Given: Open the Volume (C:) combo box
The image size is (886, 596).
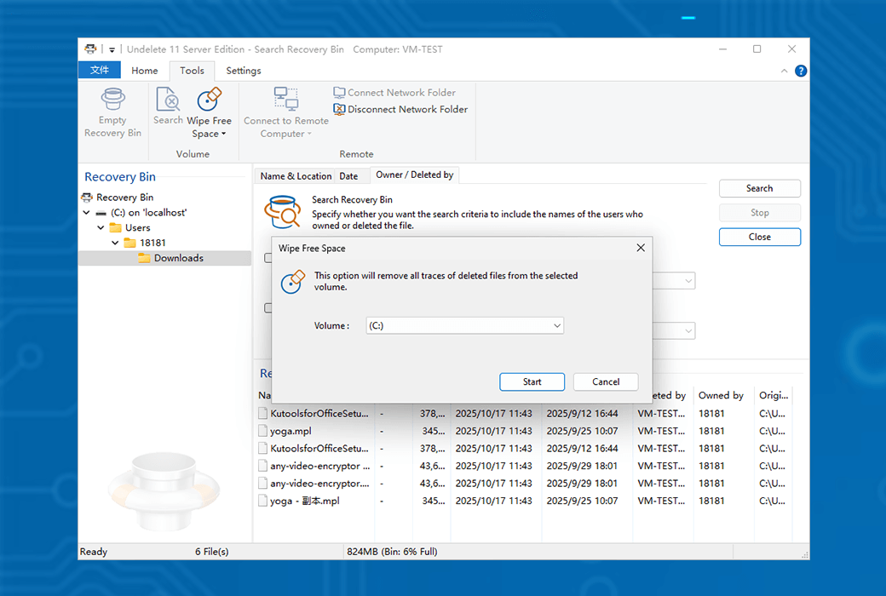Looking at the screenshot, I should coord(464,325).
